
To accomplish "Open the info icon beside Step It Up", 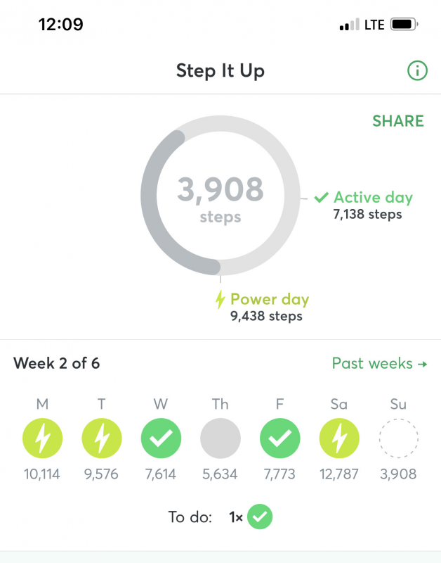I will [x=417, y=70].
